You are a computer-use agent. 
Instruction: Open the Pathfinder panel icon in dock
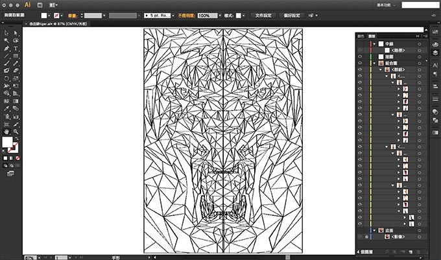(435, 120)
